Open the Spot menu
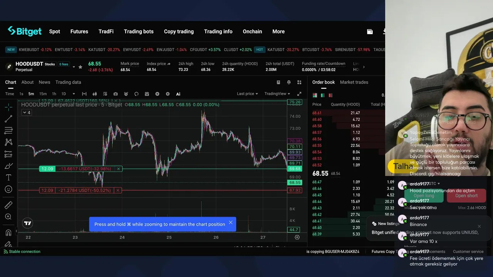This screenshot has height=277, width=493. 55,32
